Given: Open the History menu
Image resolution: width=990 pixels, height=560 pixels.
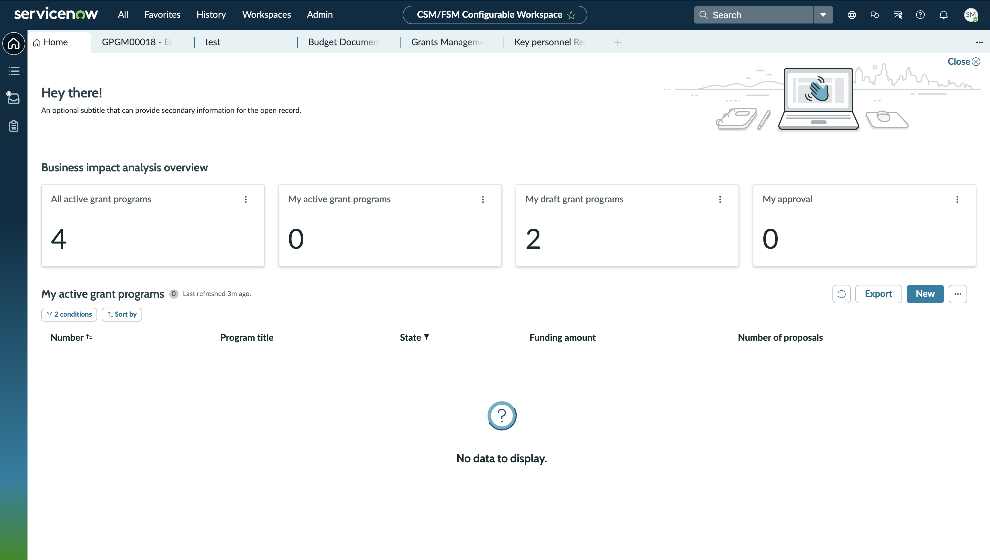Looking at the screenshot, I should (x=211, y=15).
